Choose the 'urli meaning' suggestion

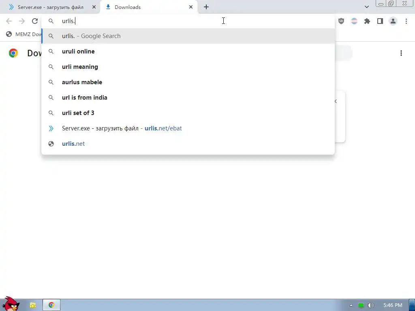tap(188, 67)
